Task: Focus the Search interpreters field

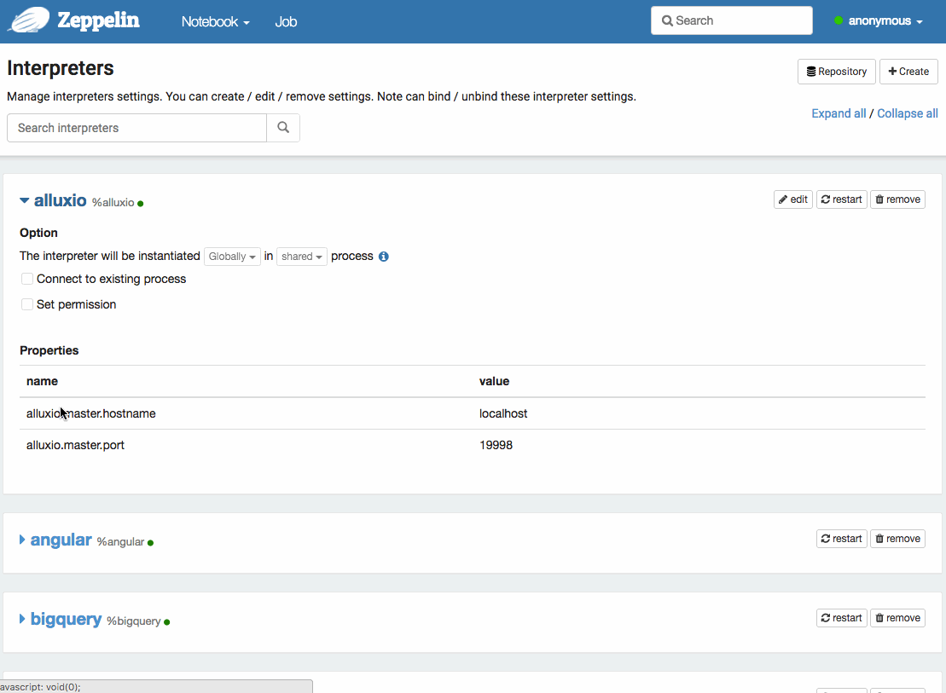Action: coord(137,128)
